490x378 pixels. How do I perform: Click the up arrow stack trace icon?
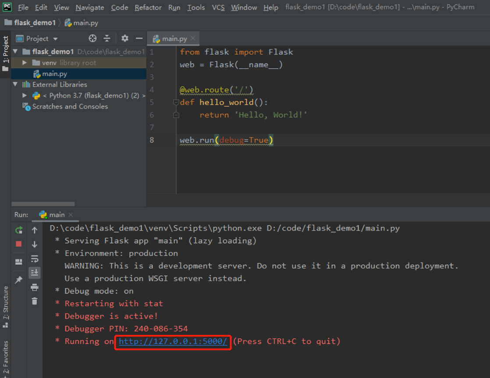click(x=35, y=230)
